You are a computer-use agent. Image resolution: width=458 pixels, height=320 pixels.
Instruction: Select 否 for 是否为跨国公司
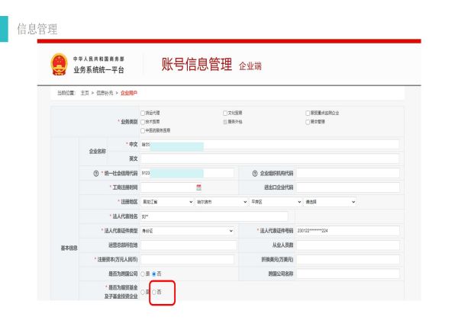coord(154,273)
